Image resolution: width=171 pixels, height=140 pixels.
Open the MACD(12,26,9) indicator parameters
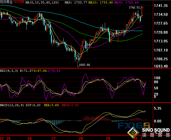click(x=12, y=105)
